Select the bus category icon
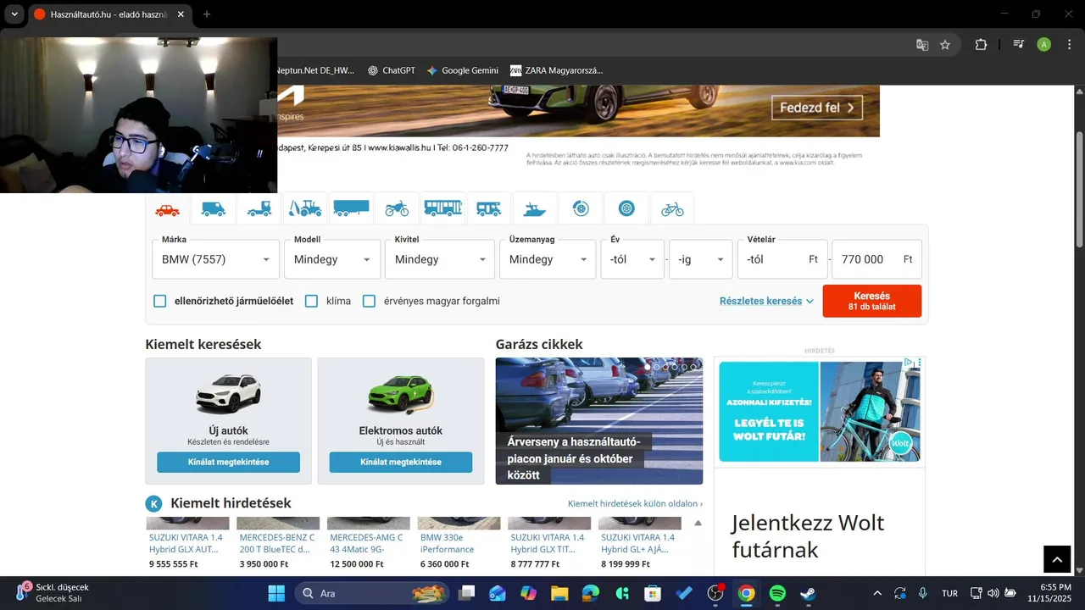This screenshot has height=610, width=1085. pyautogui.click(x=442, y=209)
